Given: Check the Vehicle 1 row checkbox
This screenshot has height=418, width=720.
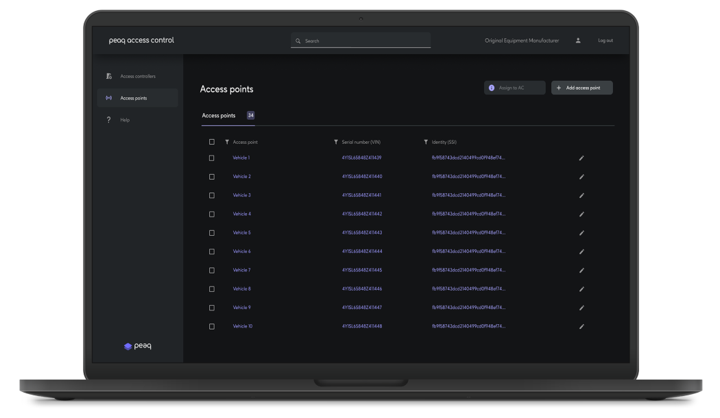Looking at the screenshot, I should coord(212,158).
